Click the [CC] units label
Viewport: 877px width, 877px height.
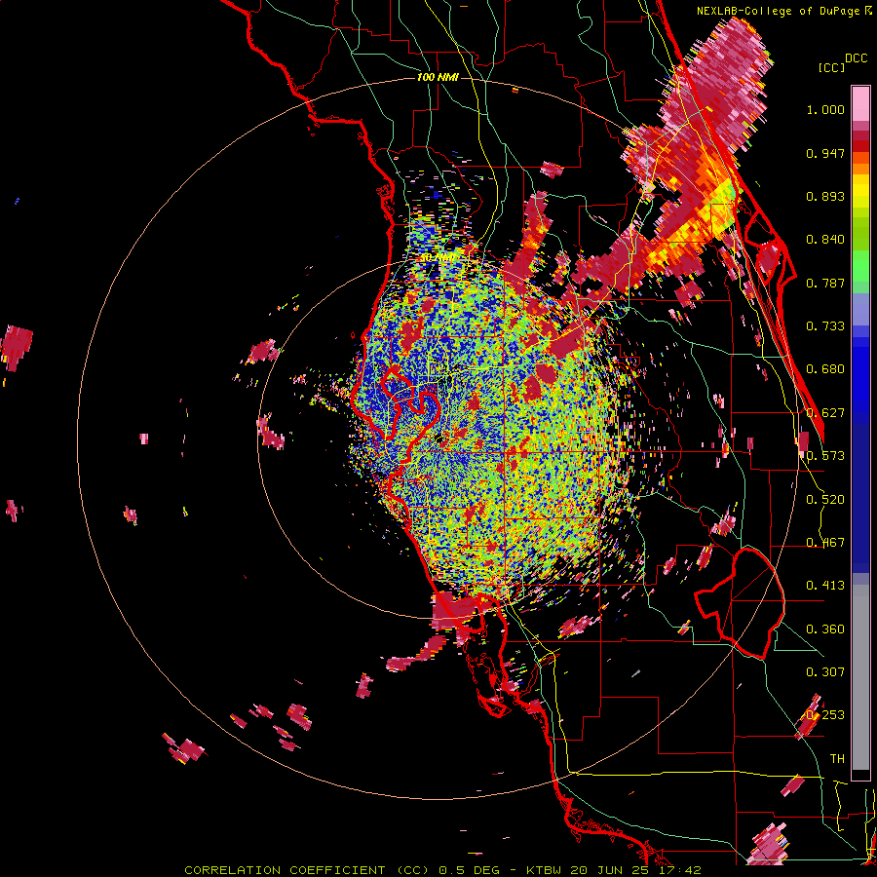coord(830,67)
